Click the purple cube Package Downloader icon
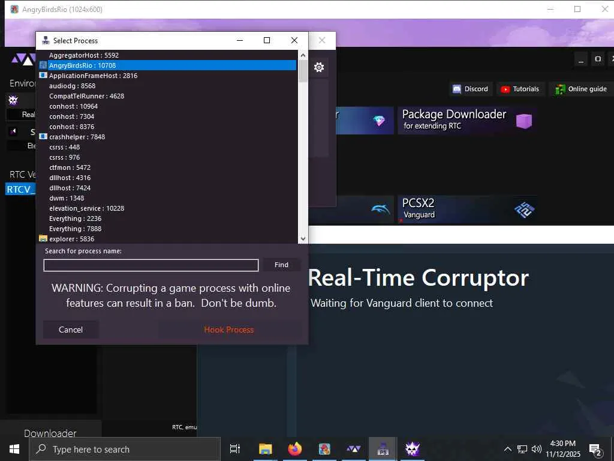The height and width of the screenshot is (461, 614). click(524, 121)
